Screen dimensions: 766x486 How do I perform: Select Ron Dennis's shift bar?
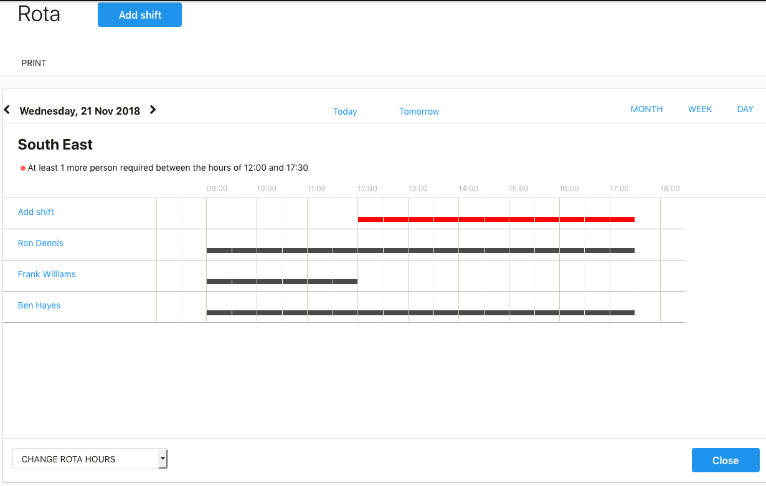coord(420,250)
